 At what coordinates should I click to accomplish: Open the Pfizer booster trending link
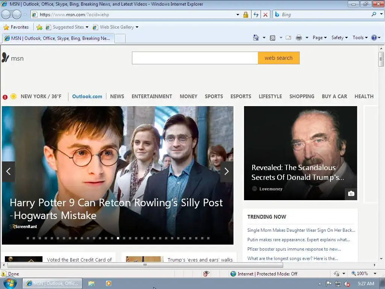[x=294, y=249]
